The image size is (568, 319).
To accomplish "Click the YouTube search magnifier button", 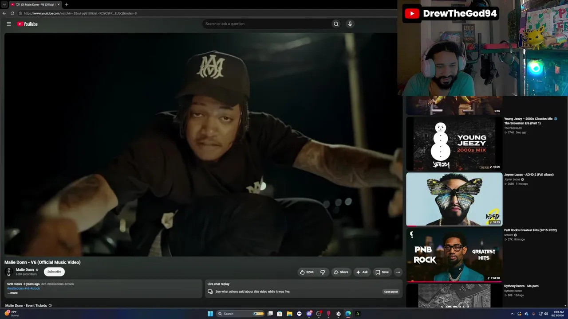I will point(336,24).
